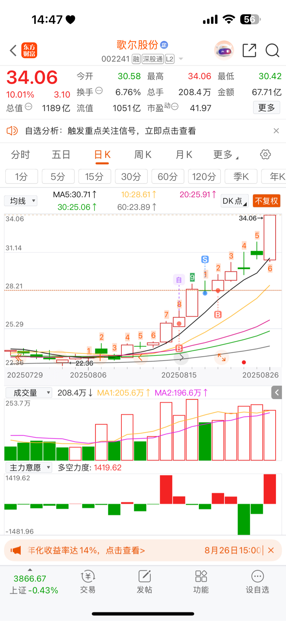Tap the date label 20250815
The image size is (286, 621).
click(179, 375)
